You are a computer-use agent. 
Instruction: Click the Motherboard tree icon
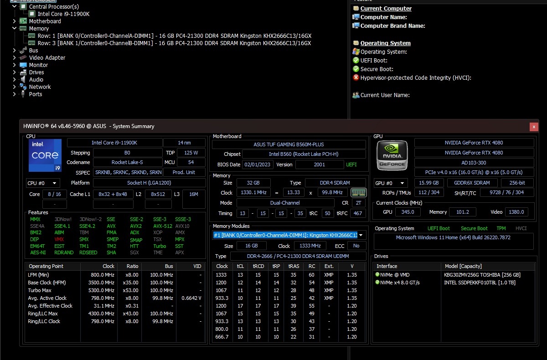(x=23, y=21)
